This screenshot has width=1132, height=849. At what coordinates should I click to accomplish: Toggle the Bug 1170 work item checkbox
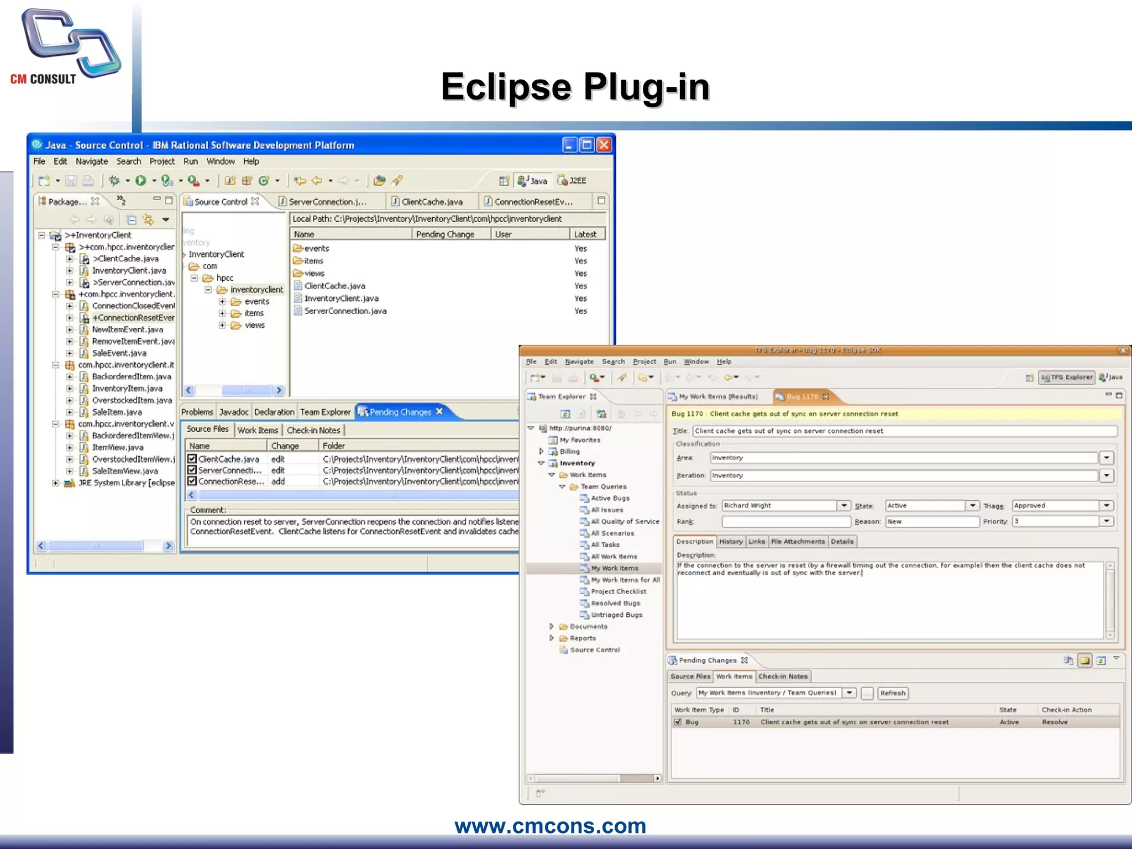pyautogui.click(x=678, y=722)
